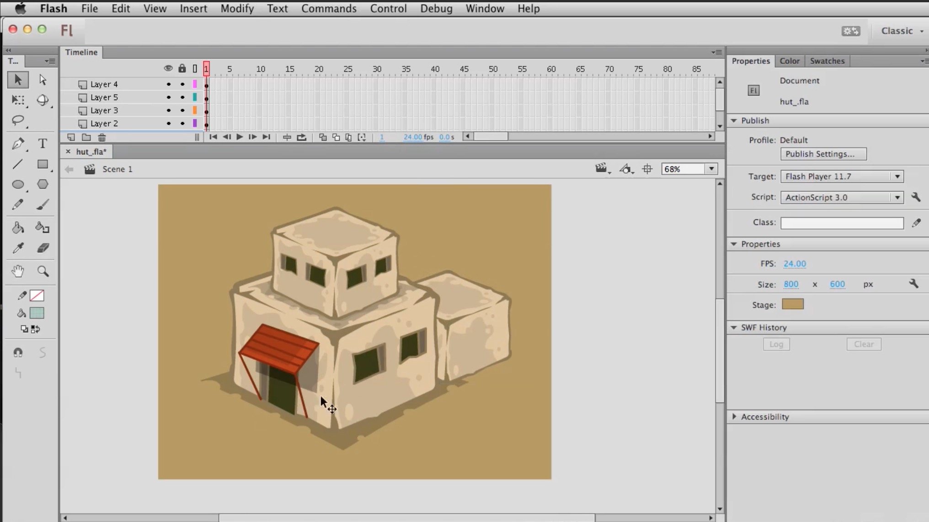Open the Stage color swatch
Viewport: 929px width, 522px height.
point(792,304)
